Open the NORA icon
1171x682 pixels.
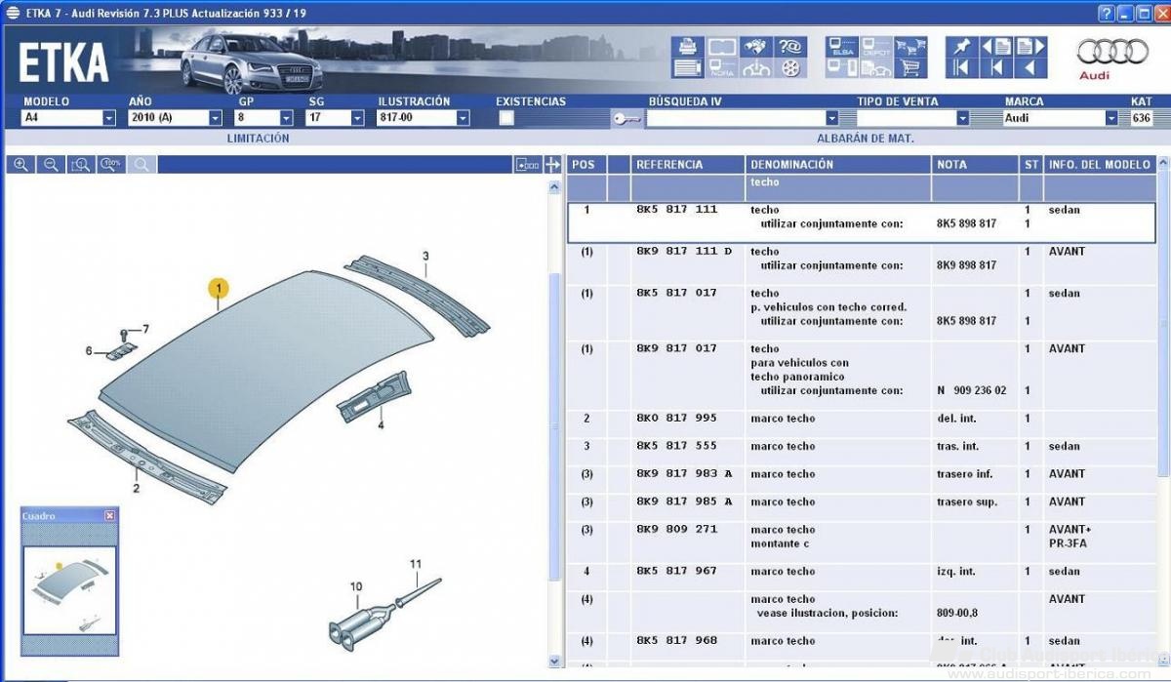[722, 68]
